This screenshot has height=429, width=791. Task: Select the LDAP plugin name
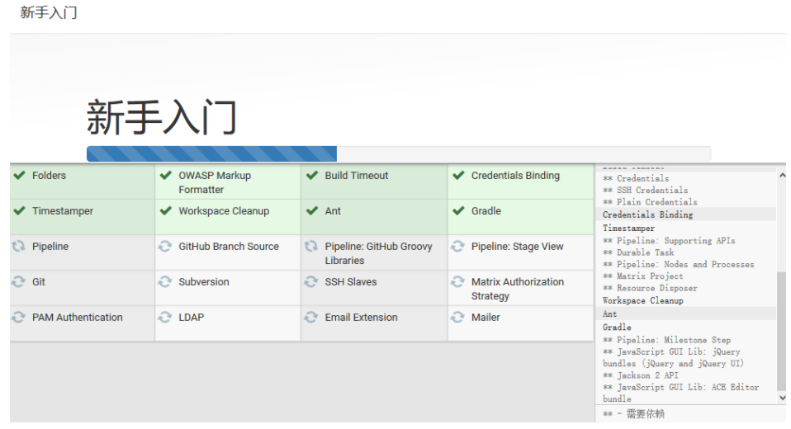tap(192, 317)
